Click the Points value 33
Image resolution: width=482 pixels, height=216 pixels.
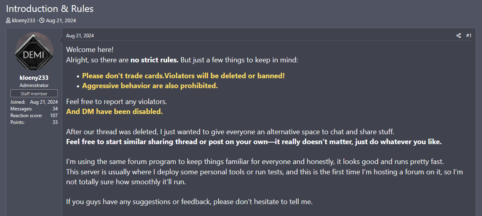55,122
